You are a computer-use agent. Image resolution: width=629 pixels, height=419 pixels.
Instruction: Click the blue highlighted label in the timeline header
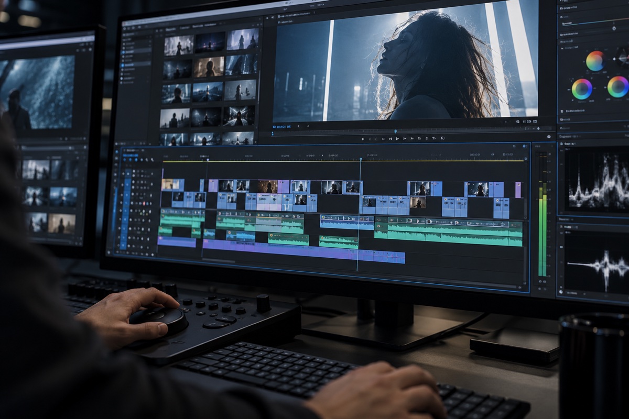pyautogui.click(x=131, y=156)
